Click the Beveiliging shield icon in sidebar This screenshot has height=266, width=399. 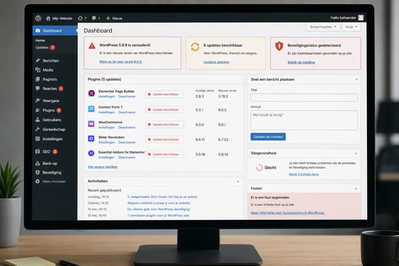pos(38,173)
